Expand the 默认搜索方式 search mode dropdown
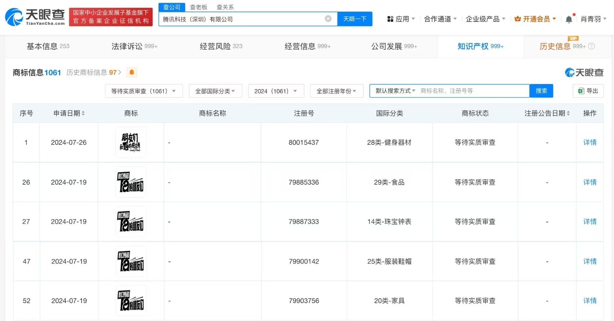 point(394,91)
